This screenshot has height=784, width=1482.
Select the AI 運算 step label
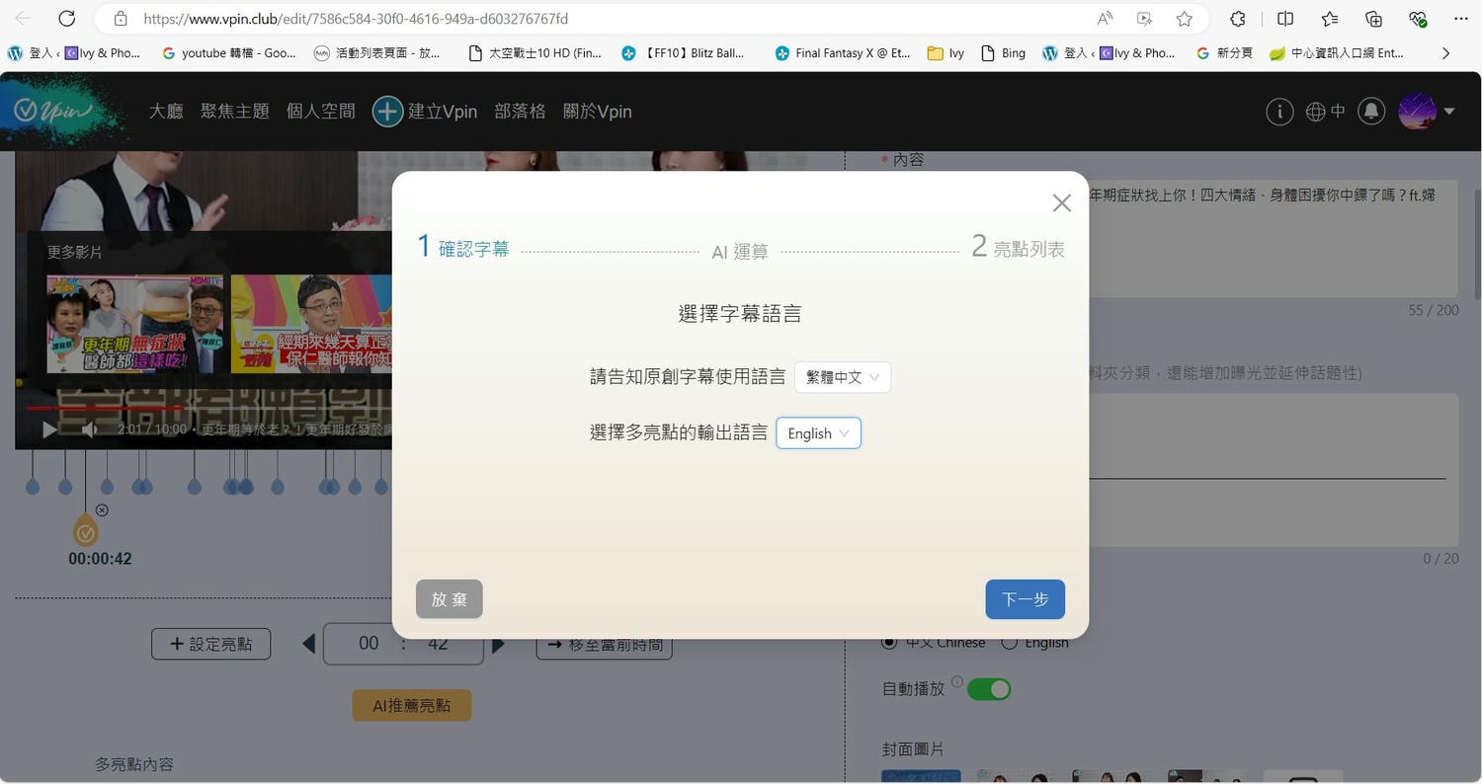(740, 252)
